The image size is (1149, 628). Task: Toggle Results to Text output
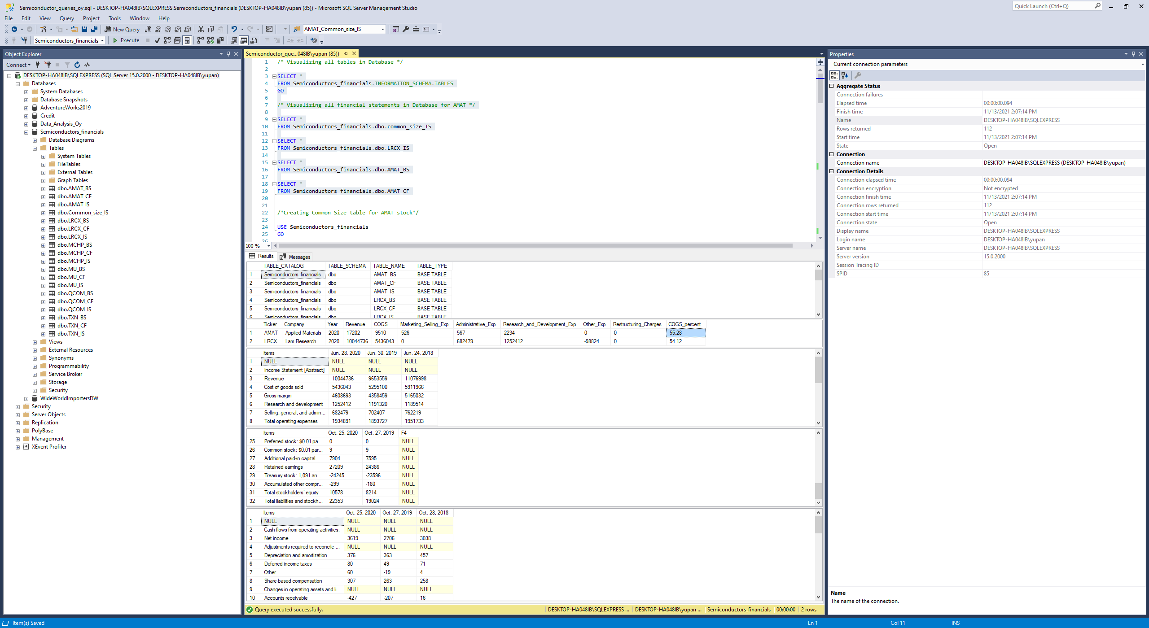click(x=233, y=40)
